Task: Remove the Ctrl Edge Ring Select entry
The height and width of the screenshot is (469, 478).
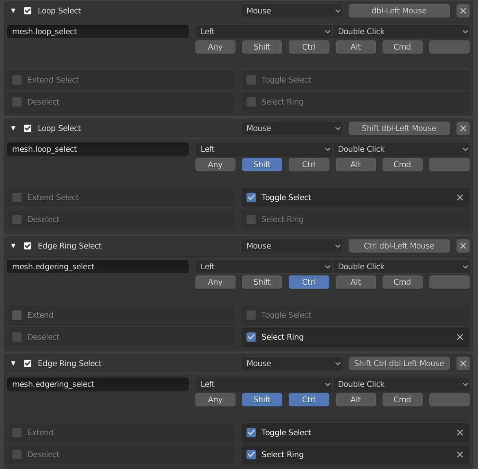Action: [x=463, y=246]
